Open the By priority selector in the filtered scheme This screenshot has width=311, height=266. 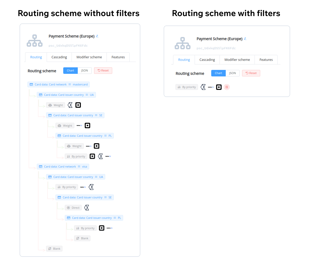[187, 87]
